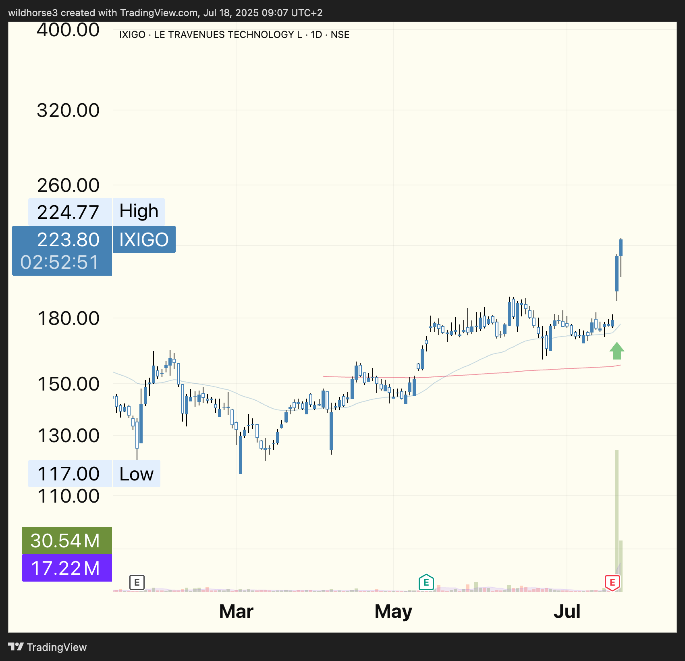Click the 260.00 price axis label
The width and height of the screenshot is (685, 661).
tap(68, 185)
